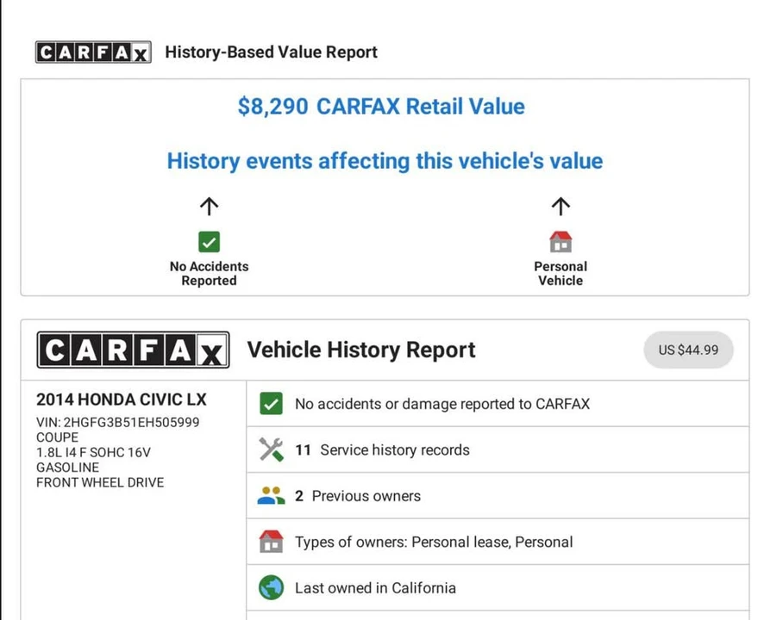
Task: Click Types of owners: Personal lease, Personal
Action: (x=498, y=542)
